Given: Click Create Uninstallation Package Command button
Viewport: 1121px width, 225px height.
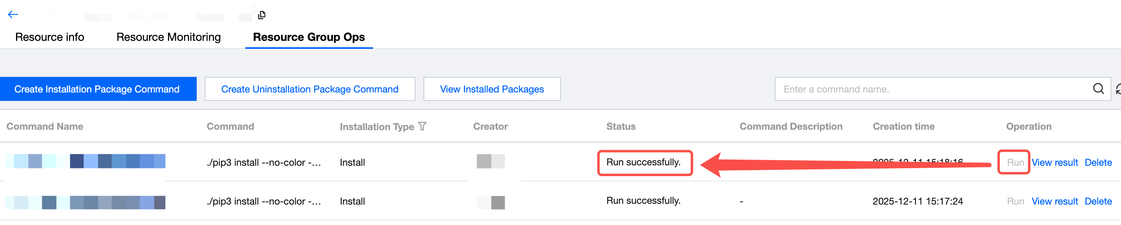Looking at the screenshot, I should click(309, 89).
